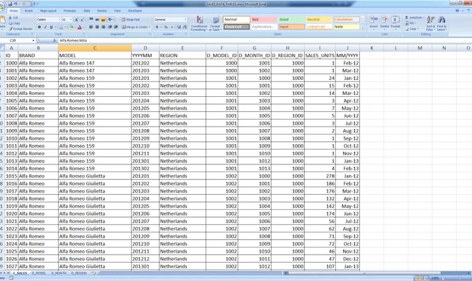Select column C header
The width and height of the screenshot is (472, 281).
click(95, 48)
